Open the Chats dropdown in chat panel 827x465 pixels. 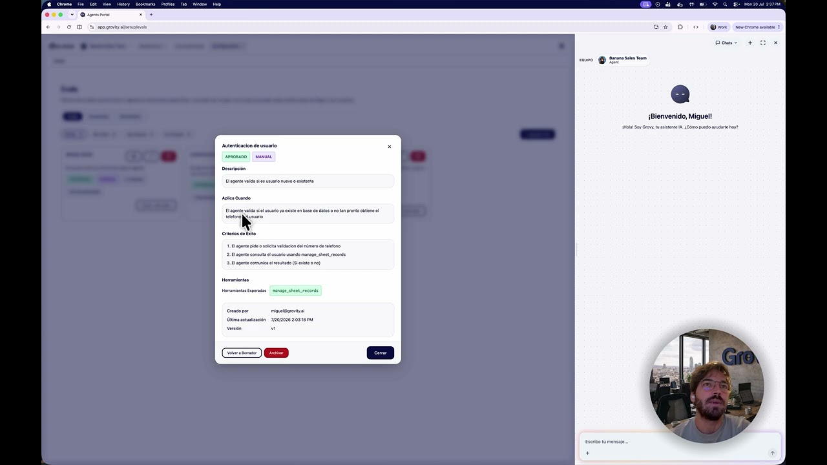point(726,43)
